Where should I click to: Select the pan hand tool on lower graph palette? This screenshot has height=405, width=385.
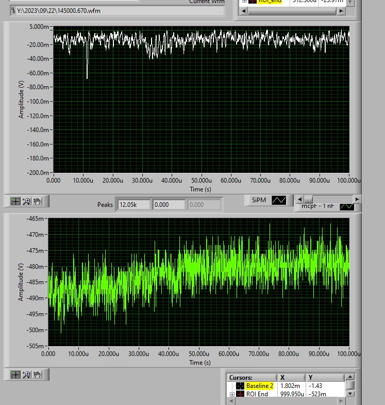37,375
